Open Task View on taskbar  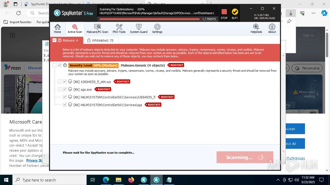(93, 180)
